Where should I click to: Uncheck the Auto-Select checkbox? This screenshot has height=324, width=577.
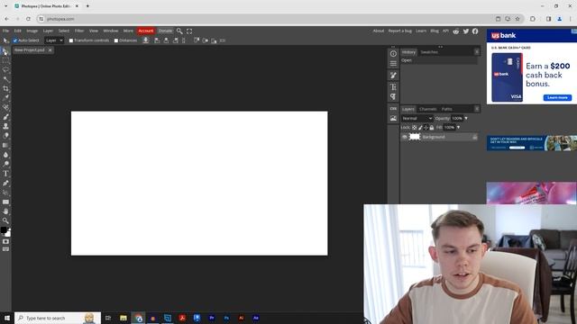15,40
